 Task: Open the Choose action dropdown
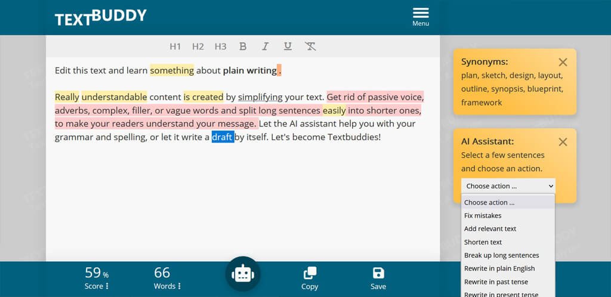508,186
